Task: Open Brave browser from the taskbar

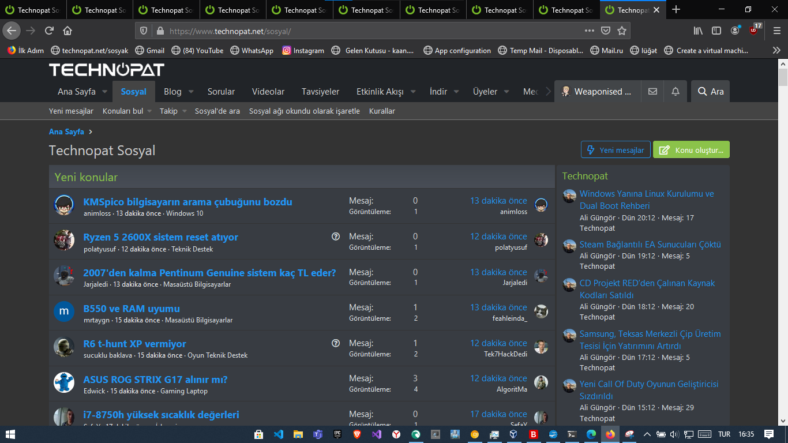Action: click(x=357, y=434)
